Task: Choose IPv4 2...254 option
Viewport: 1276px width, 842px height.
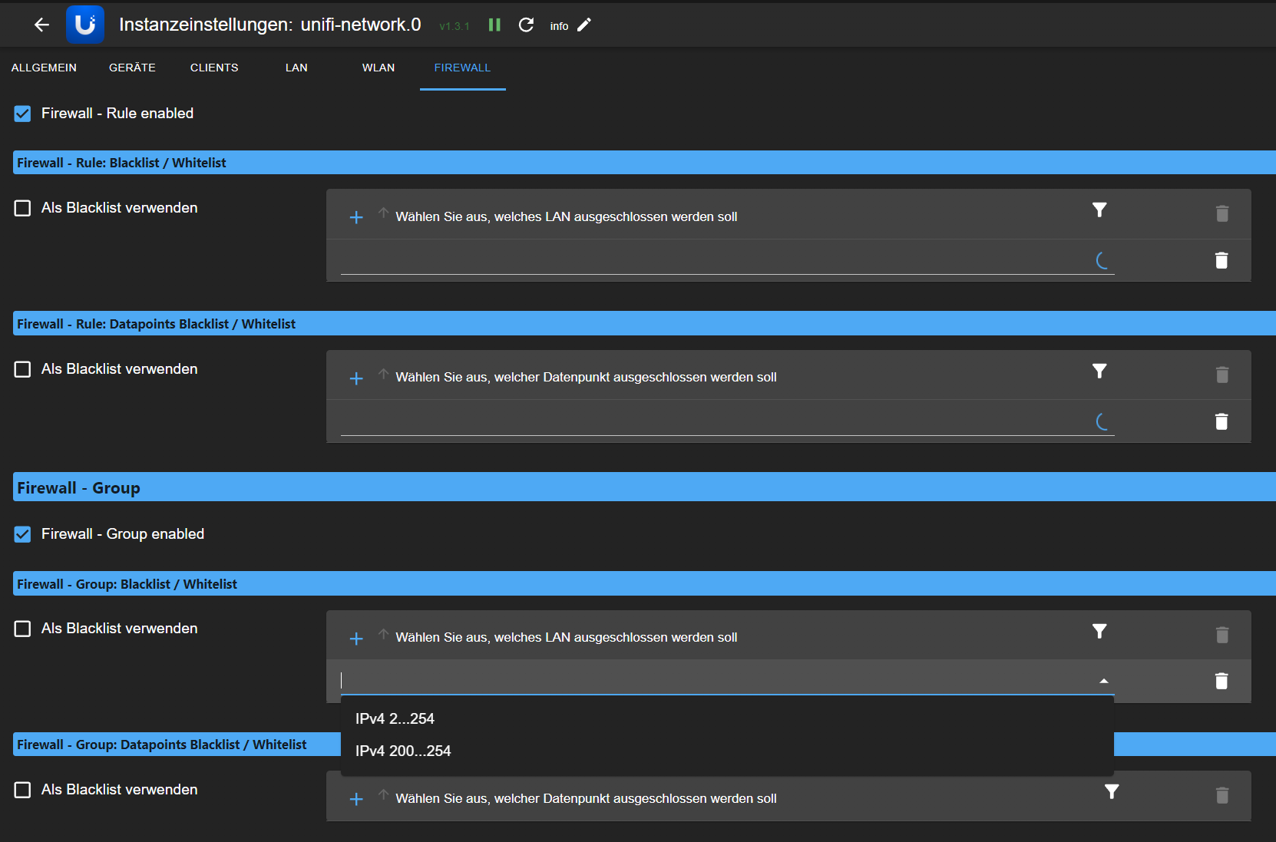Action: coord(395,718)
